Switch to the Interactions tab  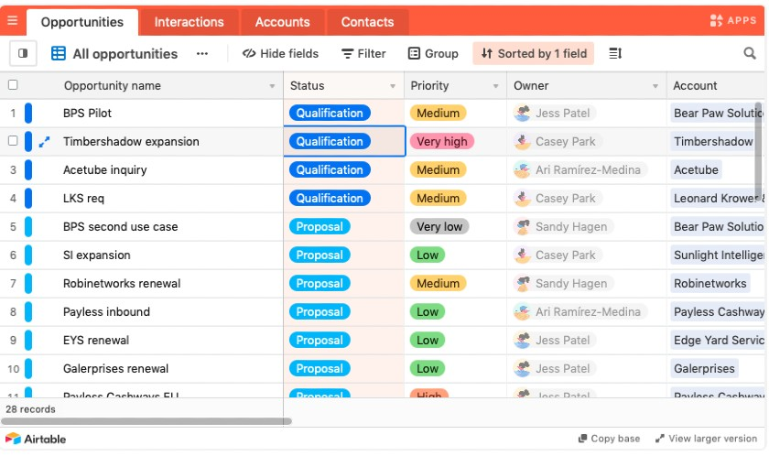(x=189, y=22)
